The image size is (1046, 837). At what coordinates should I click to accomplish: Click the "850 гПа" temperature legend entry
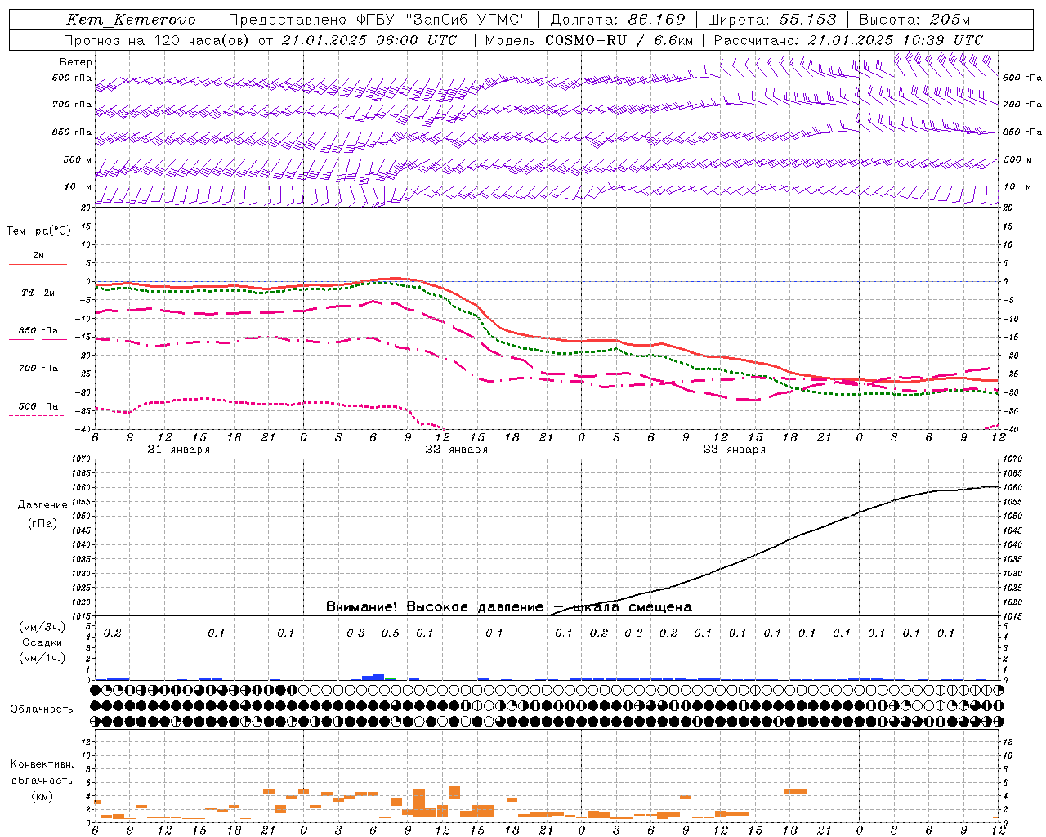[38, 331]
